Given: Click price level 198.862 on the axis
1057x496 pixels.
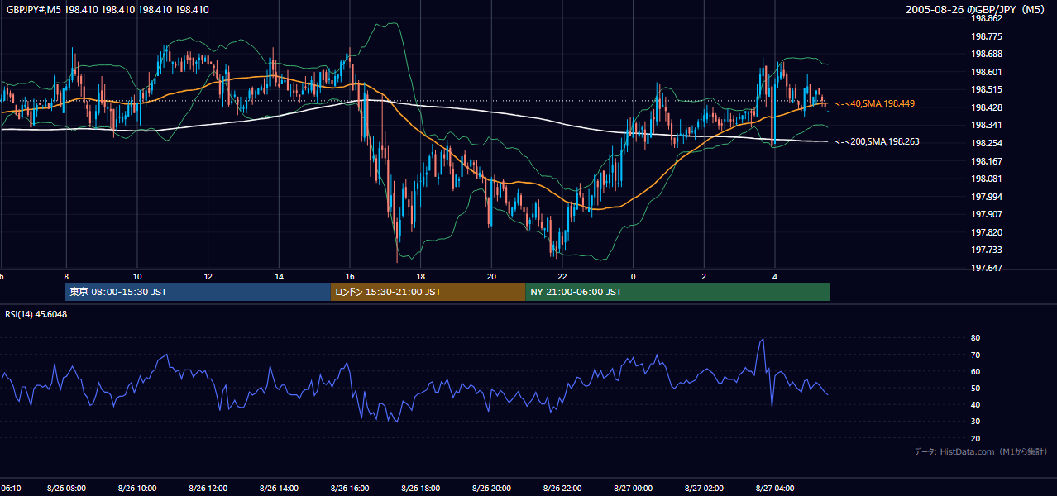Looking at the screenshot, I should 987,18.
